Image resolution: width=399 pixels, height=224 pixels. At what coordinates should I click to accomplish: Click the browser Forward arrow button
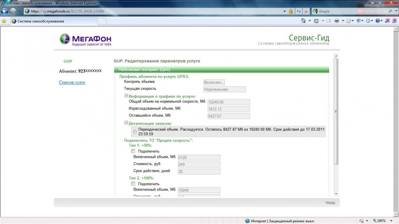click(x=13, y=11)
